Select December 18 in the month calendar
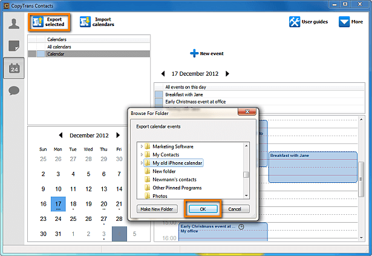The width and height of the screenshot is (372, 256). [x=73, y=204]
